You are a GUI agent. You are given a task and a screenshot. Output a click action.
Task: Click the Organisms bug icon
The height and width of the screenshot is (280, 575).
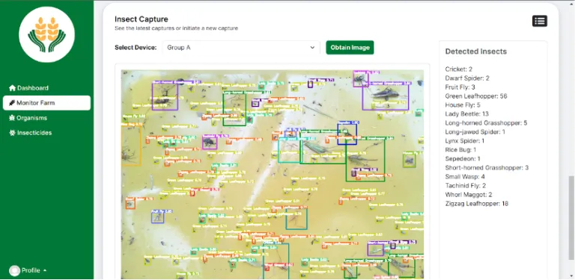[x=12, y=118]
